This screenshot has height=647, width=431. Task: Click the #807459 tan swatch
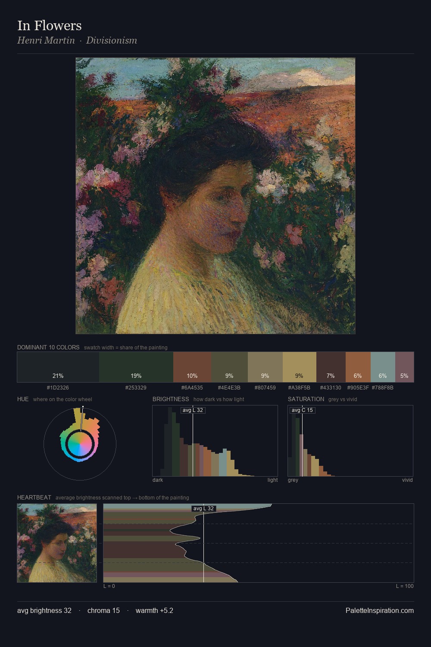(265, 367)
